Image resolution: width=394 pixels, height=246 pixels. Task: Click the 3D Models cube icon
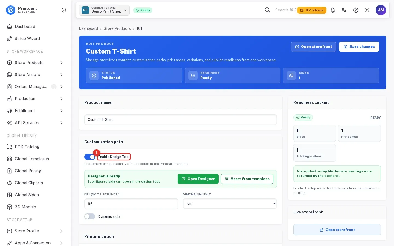(10, 207)
